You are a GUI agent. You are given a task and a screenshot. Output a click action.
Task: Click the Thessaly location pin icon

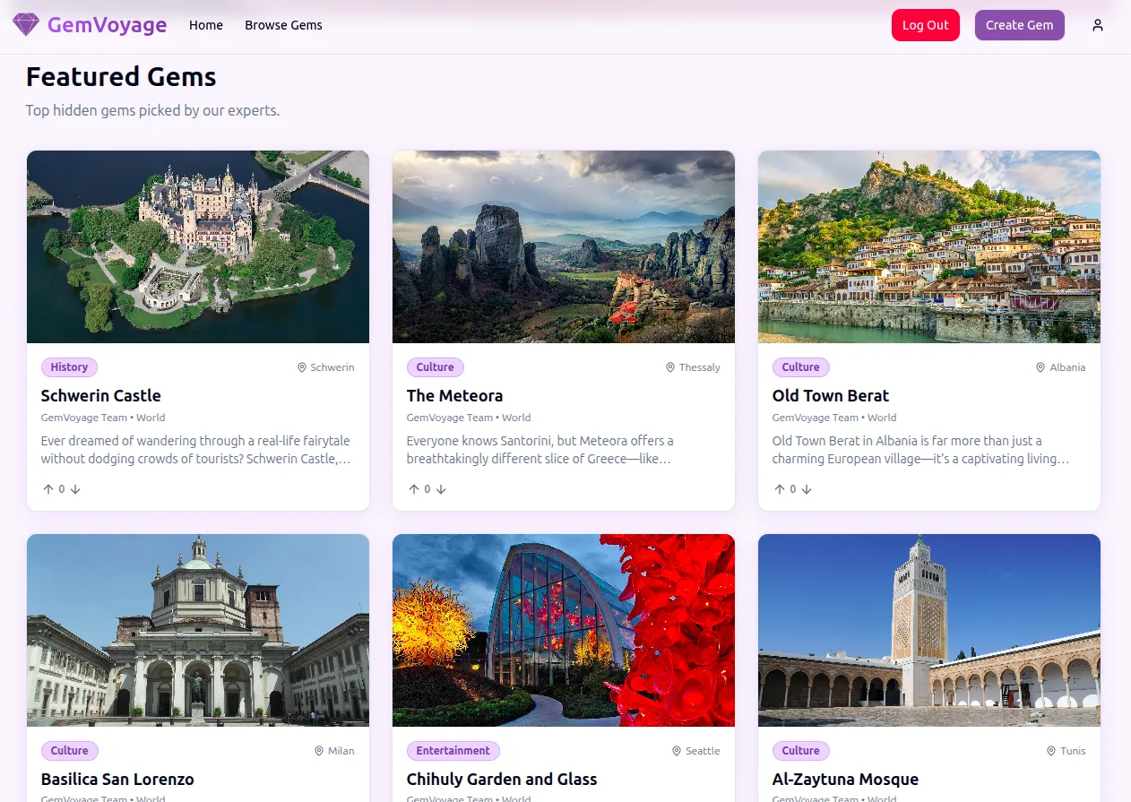(x=670, y=367)
